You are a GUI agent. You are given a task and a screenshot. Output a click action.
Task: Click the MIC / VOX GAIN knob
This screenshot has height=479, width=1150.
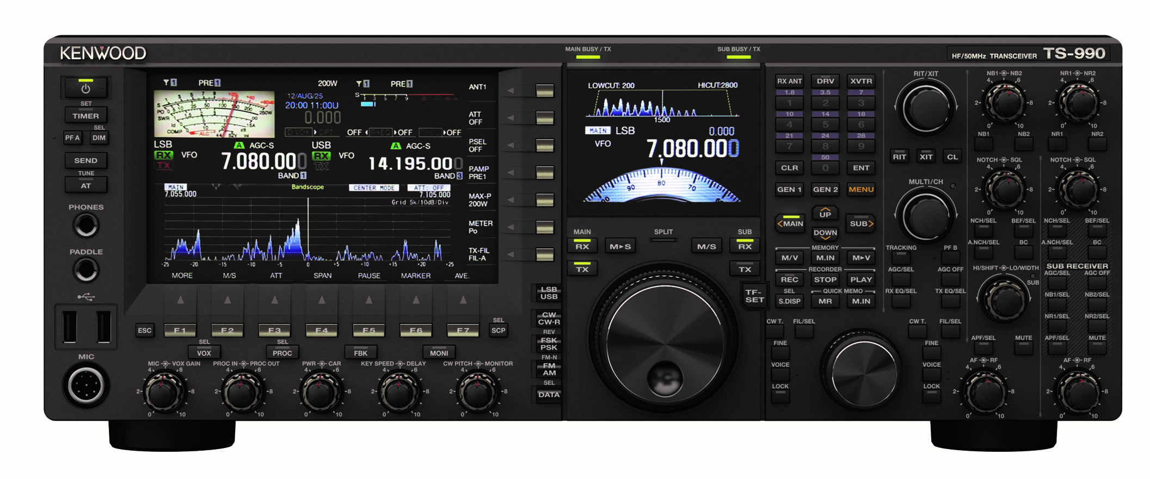click(164, 391)
